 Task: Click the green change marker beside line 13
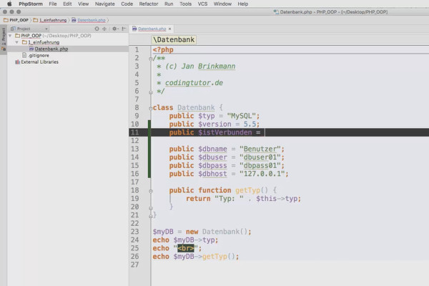(149, 149)
